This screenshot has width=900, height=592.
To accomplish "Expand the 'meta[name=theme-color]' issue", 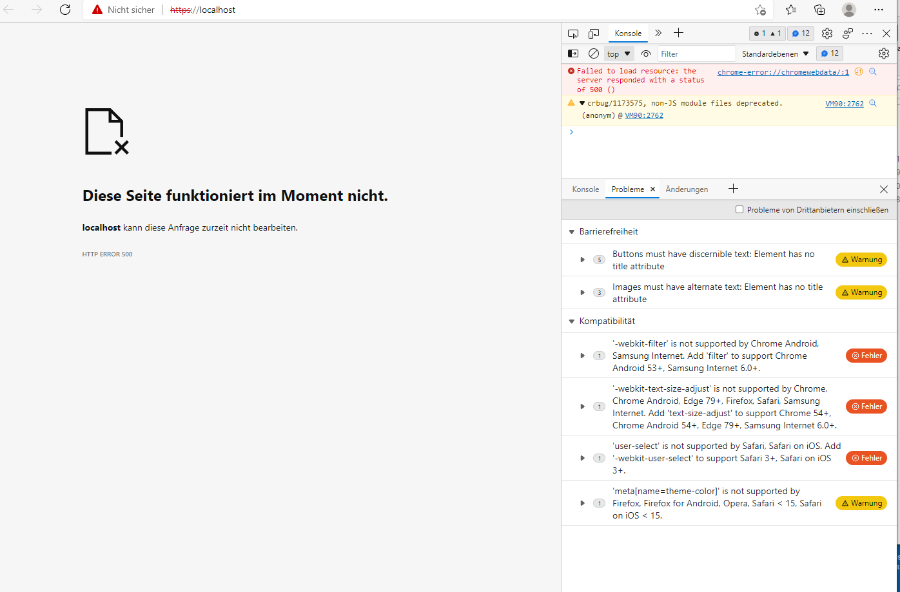I will (x=582, y=503).
